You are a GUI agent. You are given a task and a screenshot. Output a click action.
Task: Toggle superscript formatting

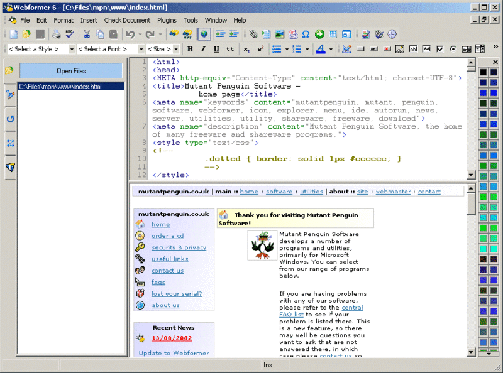tap(260, 49)
